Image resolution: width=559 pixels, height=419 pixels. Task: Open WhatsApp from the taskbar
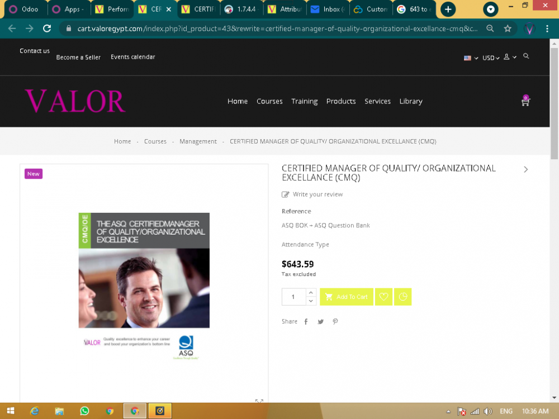click(x=84, y=411)
